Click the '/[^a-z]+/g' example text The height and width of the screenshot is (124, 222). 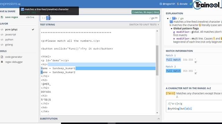pos(175,104)
